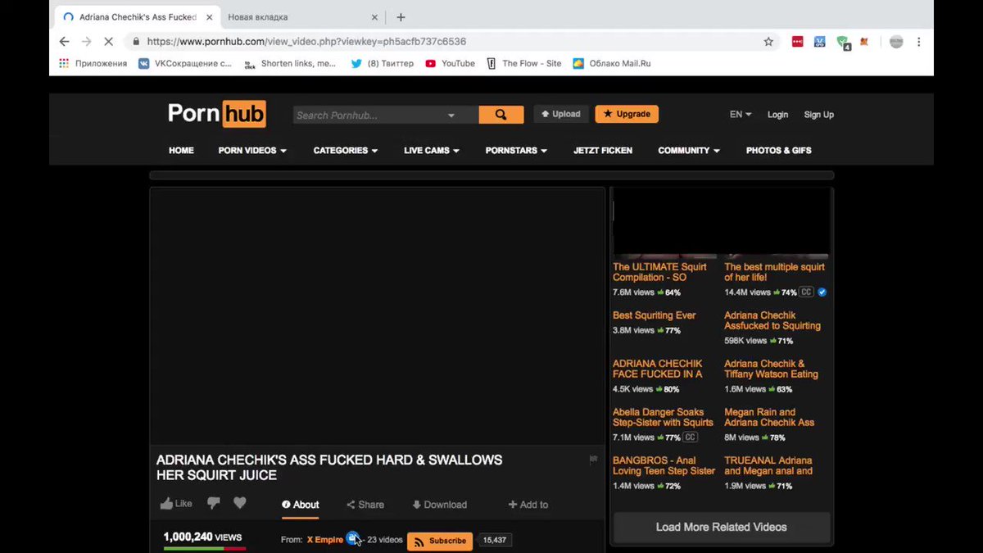Screen dimensions: 983x553
Task: Open the Приложения apps shortcut
Action: 93,63
